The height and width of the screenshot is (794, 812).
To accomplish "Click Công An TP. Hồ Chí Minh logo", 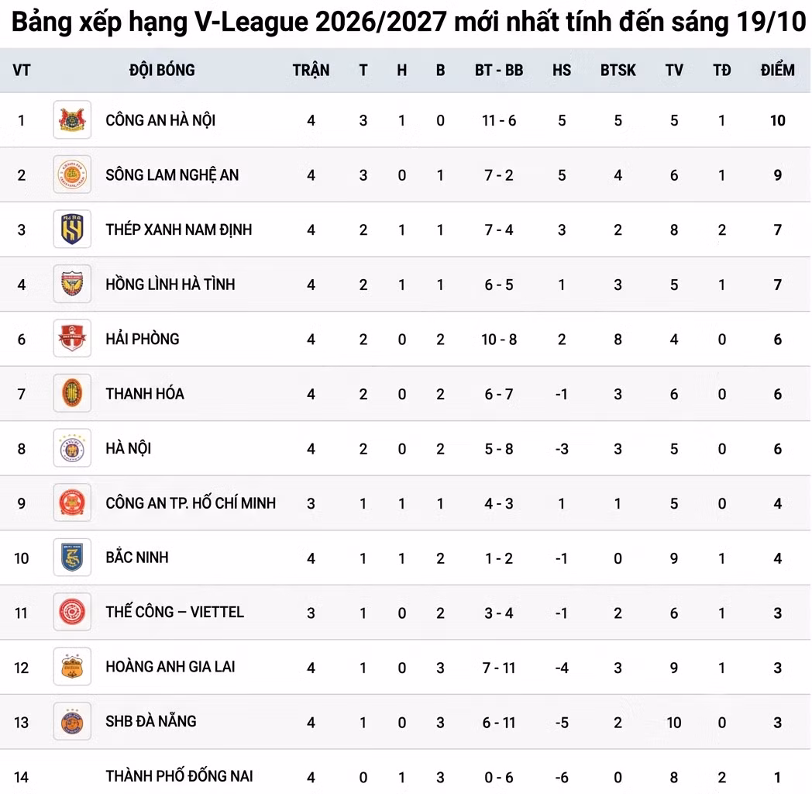I will click(x=72, y=502).
